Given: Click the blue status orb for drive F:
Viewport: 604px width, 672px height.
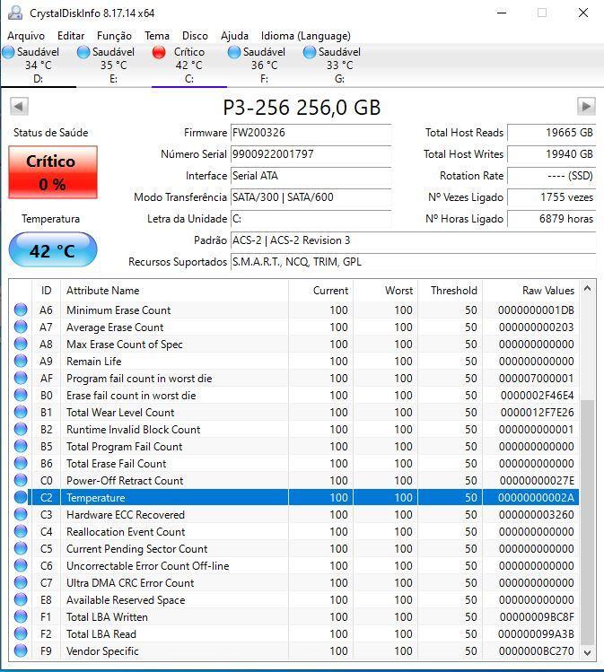Looking at the screenshot, I should [x=234, y=52].
